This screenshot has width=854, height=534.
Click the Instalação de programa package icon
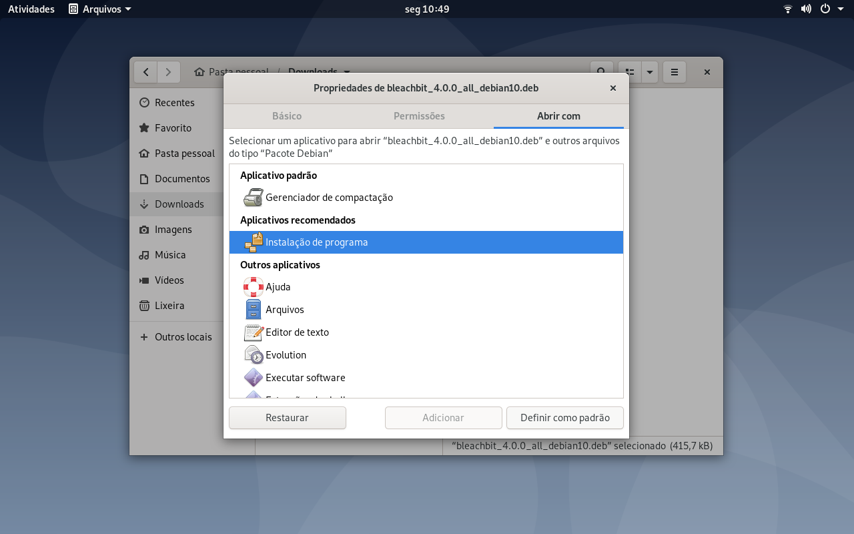(253, 242)
